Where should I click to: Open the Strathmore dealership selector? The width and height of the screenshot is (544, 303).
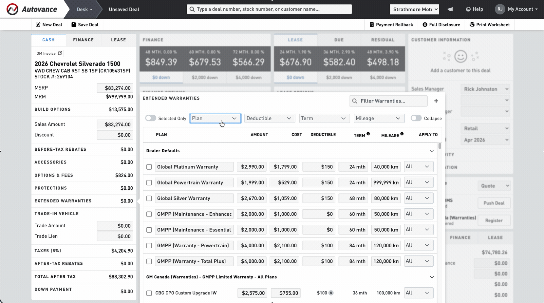414,9
